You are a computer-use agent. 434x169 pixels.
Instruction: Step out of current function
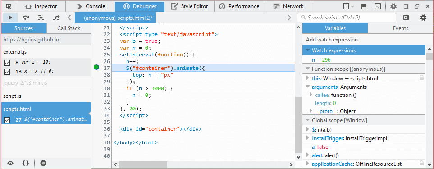coord(56,18)
